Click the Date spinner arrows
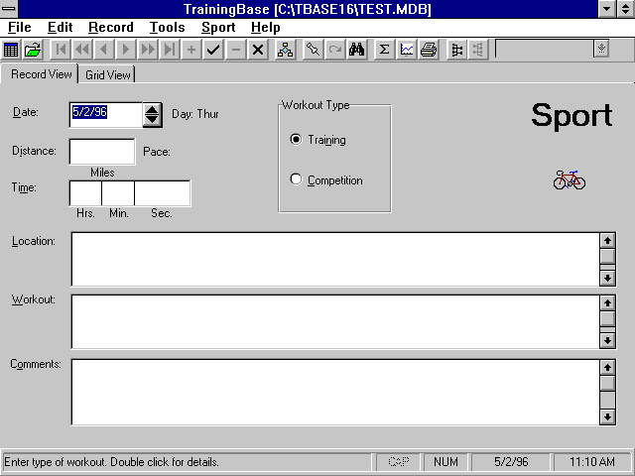The image size is (635, 476). [152, 114]
